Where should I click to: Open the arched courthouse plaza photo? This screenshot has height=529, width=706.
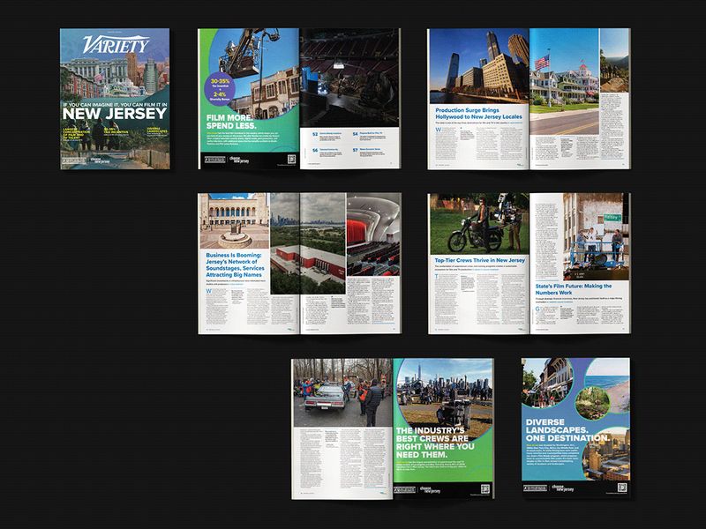pos(235,221)
